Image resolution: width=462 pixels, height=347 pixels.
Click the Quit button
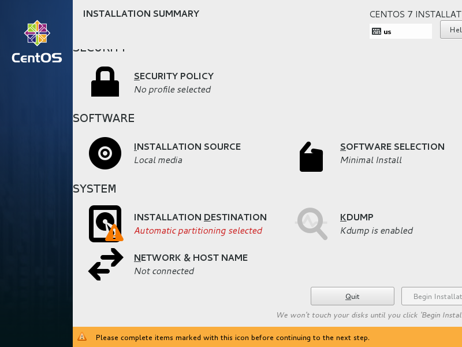coord(352,296)
